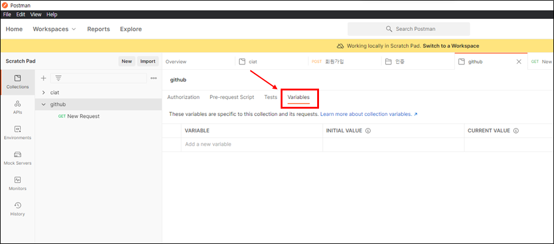Image resolution: width=554 pixels, height=244 pixels.
Task: Open the Help menu
Action: [52, 15]
